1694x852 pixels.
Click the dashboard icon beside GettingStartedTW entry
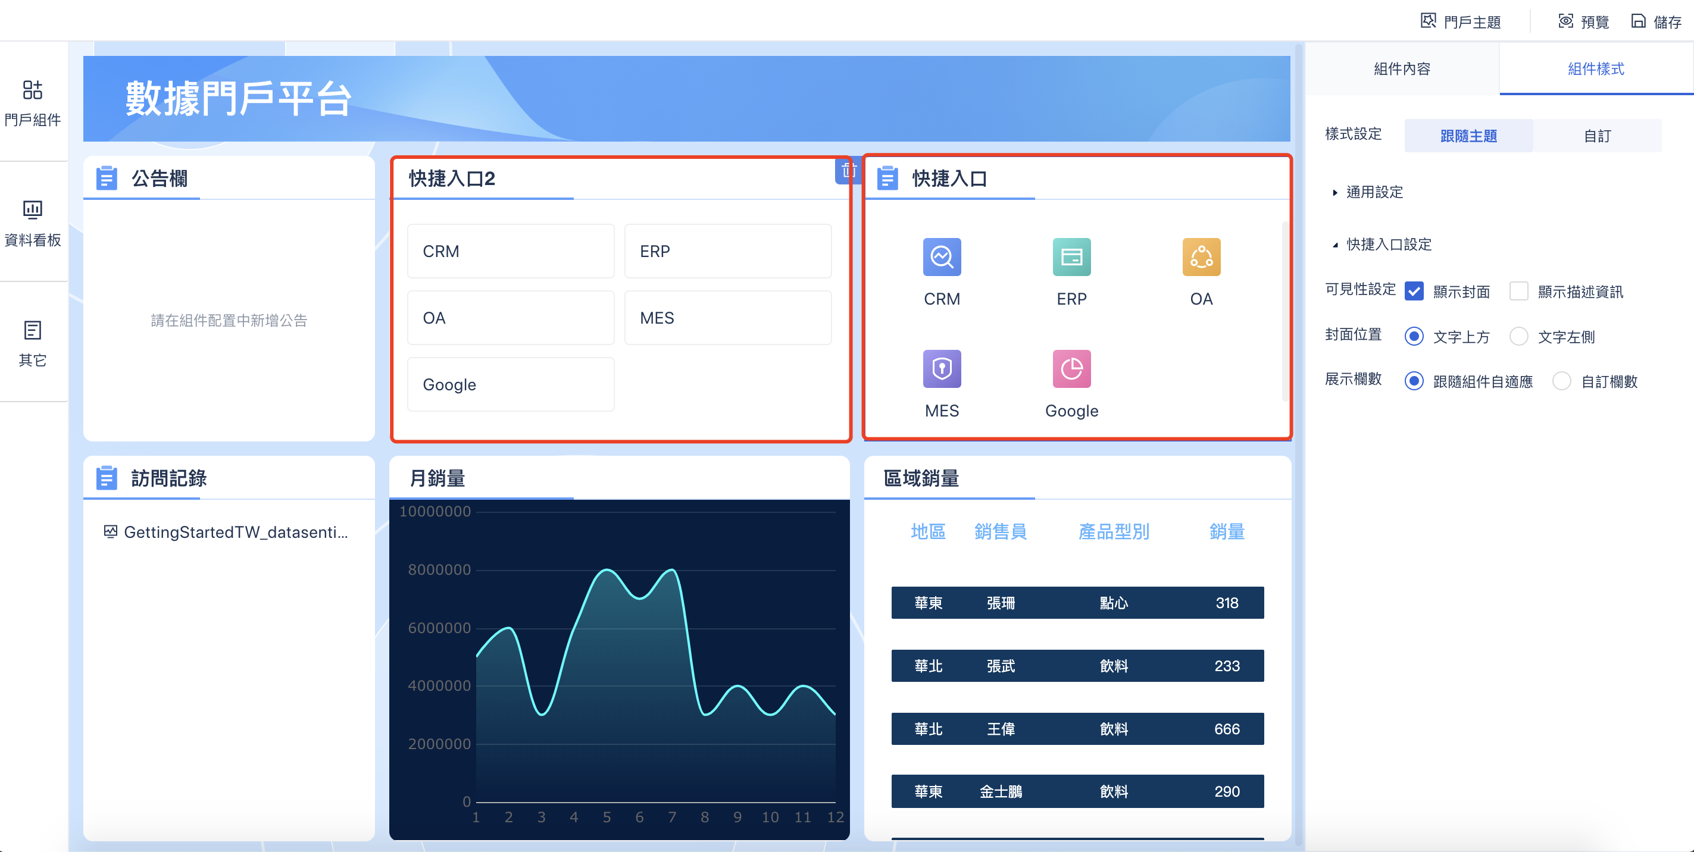(x=111, y=531)
